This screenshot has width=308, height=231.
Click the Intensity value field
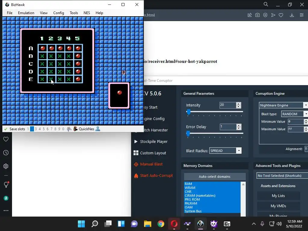(x=228, y=105)
